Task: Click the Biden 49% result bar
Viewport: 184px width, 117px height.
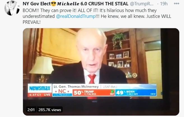Action: tap(136, 93)
